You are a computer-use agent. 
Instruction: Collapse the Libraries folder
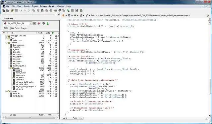[6, 91]
